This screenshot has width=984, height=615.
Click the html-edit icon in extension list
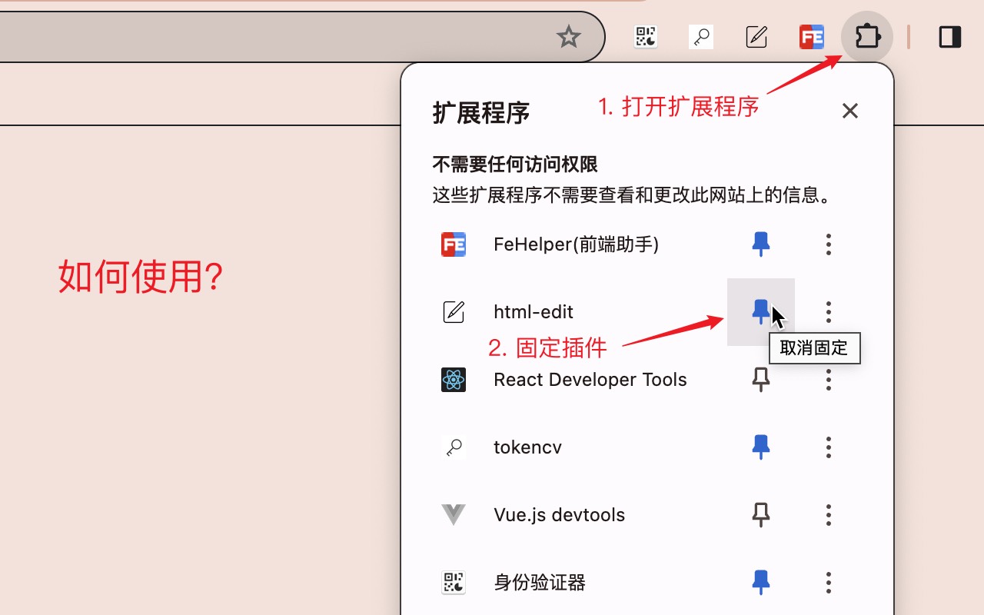click(x=454, y=312)
